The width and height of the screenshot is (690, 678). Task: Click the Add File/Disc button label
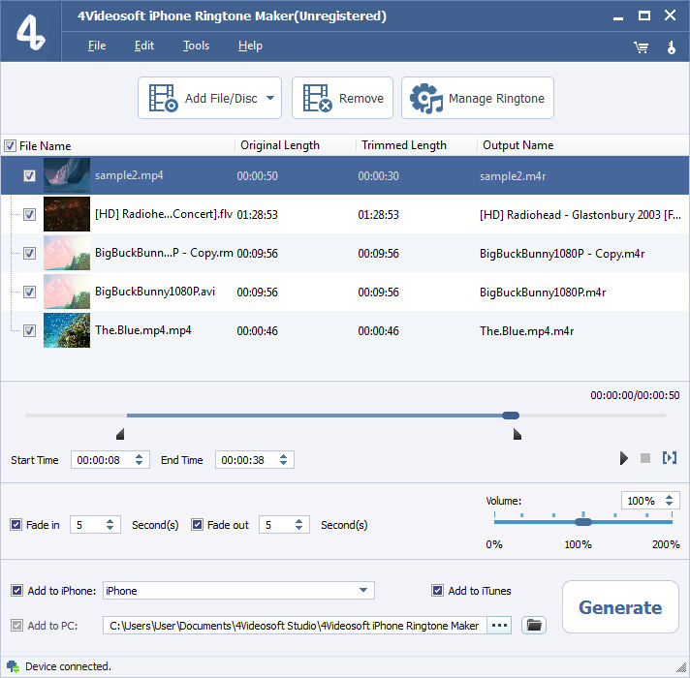click(x=221, y=98)
